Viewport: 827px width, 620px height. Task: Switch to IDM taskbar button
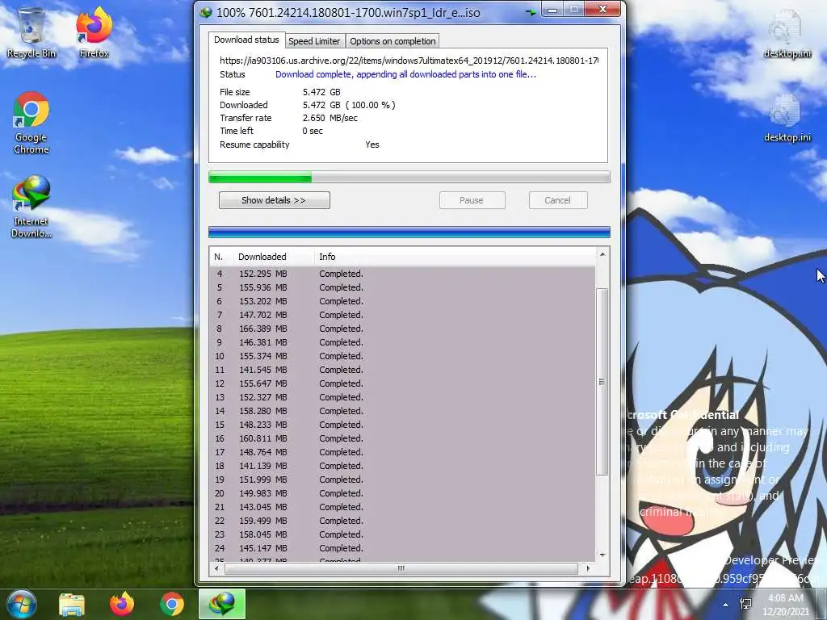pos(222,604)
